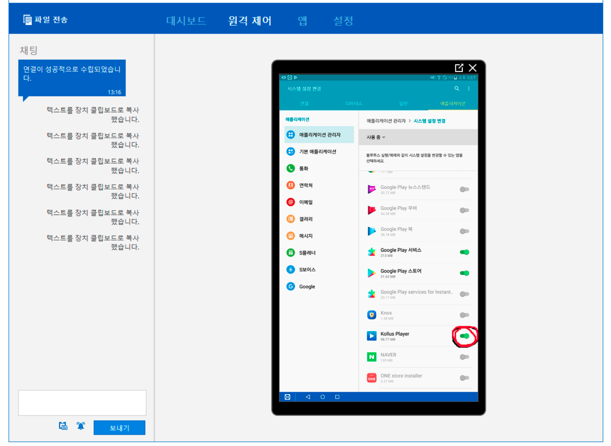Open the three-dot overflow menu on device
Image resolution: width=611 pixels, height=446 pixels.
coord(469,89)
